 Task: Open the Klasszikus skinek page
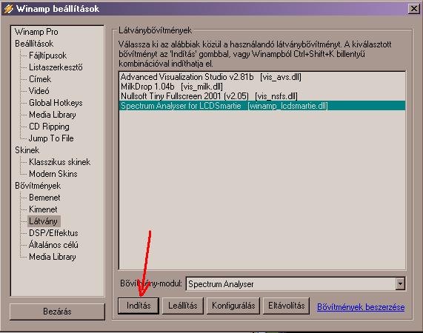(x=59, y=162)
